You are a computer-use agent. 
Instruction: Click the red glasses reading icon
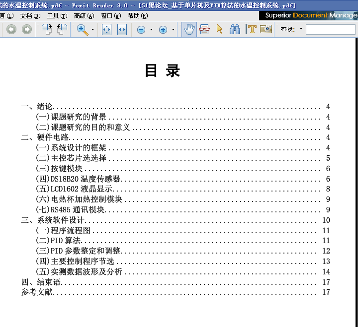point(204,30)
